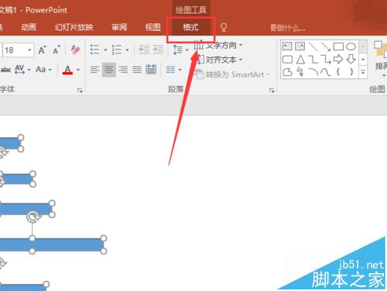Viewport: 387px width, 291px height.
Task: Increase list indent level
Action: 158,50
